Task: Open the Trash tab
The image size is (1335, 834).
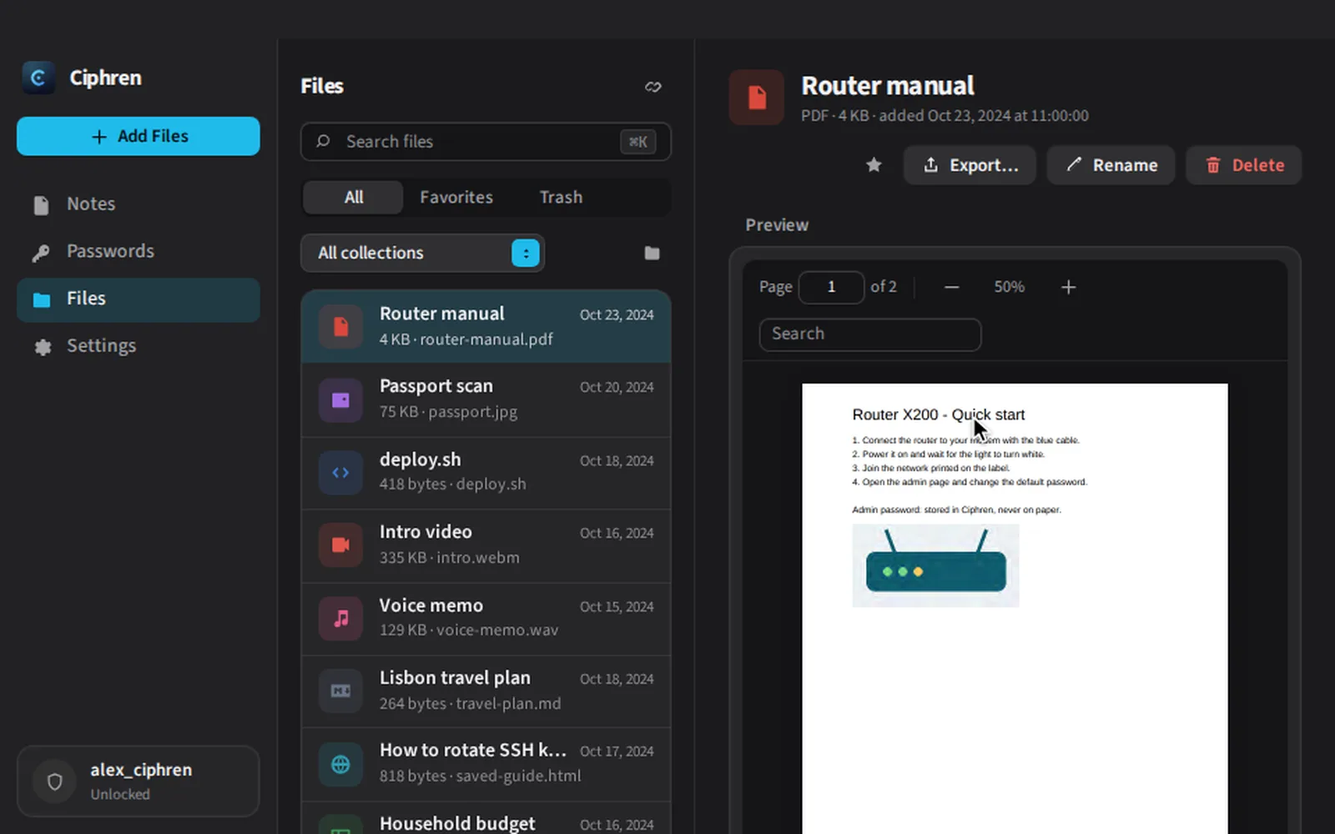Action: coord(561,198)
